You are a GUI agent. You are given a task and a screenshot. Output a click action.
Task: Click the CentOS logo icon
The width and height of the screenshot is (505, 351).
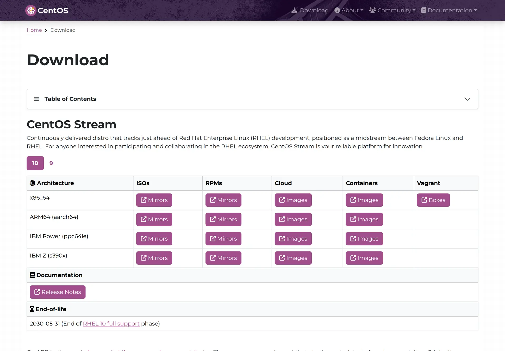pyautogui.click(x=31, y=11)
